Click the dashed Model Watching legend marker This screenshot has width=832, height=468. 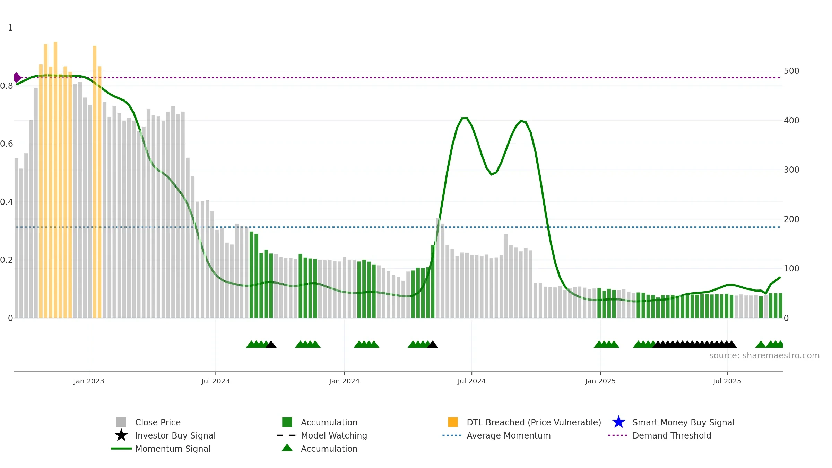coord(286,435)
